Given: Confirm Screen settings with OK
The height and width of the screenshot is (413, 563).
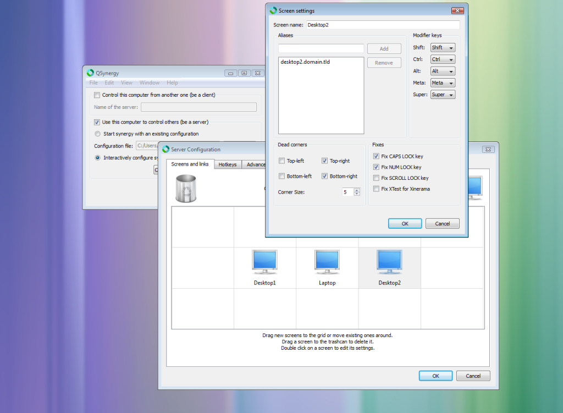Looking at the screenshot, I should tap(405, 223).
